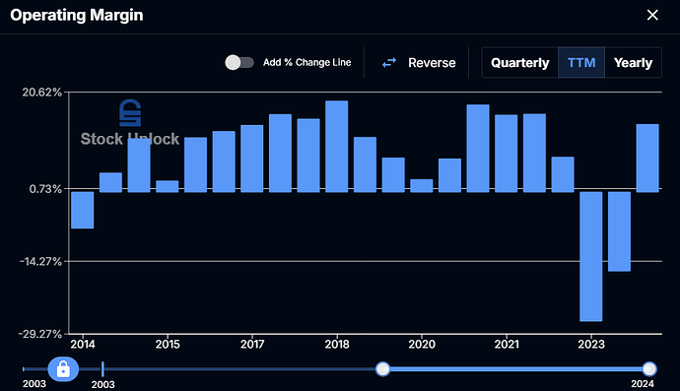Click the last bar on the right of chart
680x391 pixels.
pyautogui.click(x=647, y=159)
